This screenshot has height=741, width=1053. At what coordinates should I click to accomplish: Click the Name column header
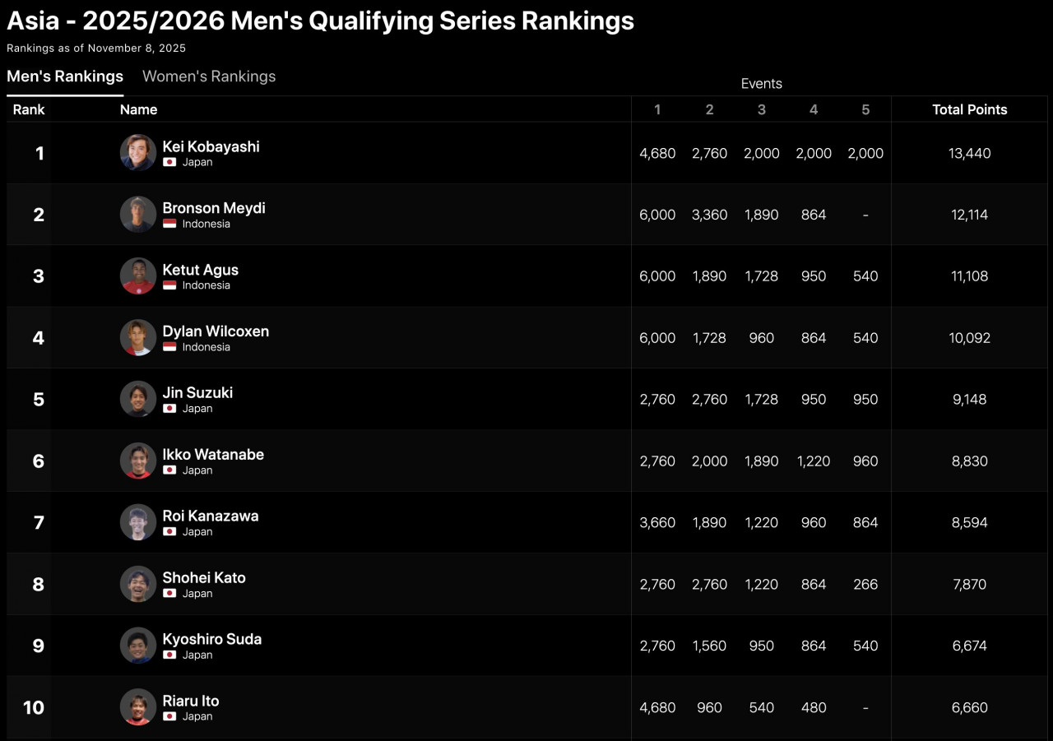click(x=138, y=109)
